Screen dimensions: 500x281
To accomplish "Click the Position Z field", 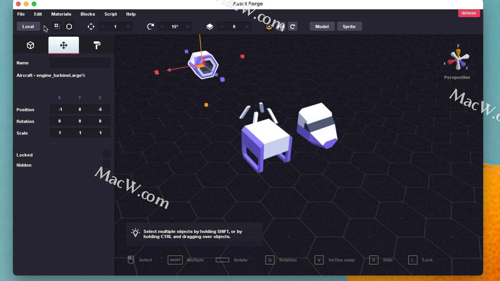I will [100, 109].
